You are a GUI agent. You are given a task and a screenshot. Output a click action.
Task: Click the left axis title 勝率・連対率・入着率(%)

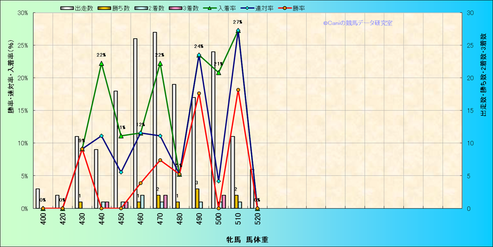coord(11,84)
